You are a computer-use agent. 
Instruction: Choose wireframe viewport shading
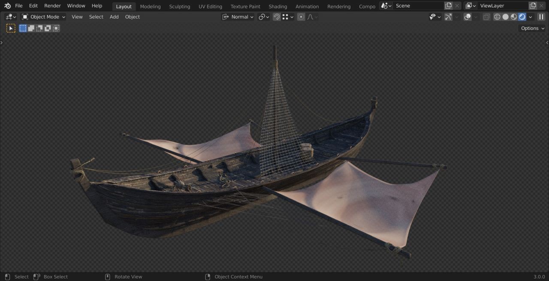click(x=497, y=17)
